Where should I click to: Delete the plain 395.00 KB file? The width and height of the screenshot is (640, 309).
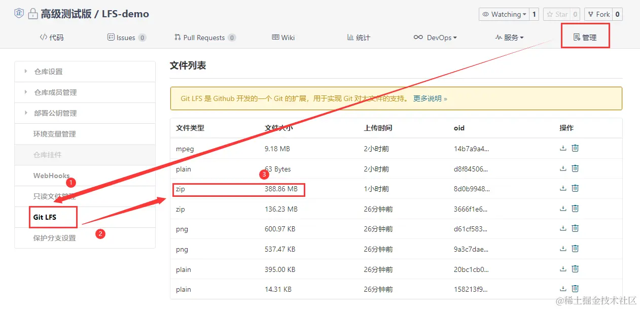[x=575, y=269]
